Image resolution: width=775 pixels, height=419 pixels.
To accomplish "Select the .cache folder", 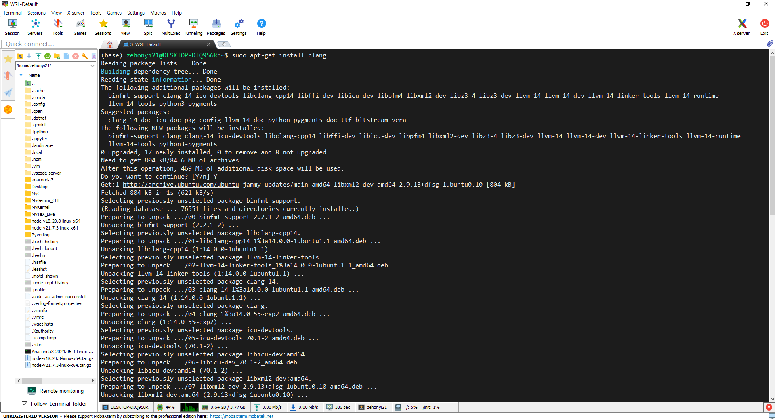I will coord(38,91).
